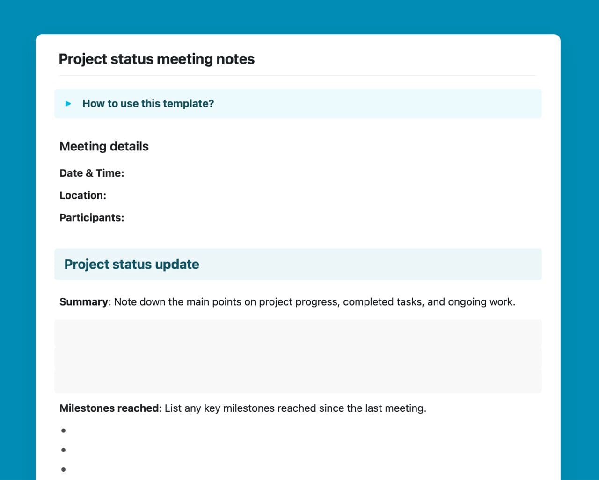Click the middle row of the summary box
Image resolution: width=599 pixels, height=480 pixels.
tap(298, 357)
